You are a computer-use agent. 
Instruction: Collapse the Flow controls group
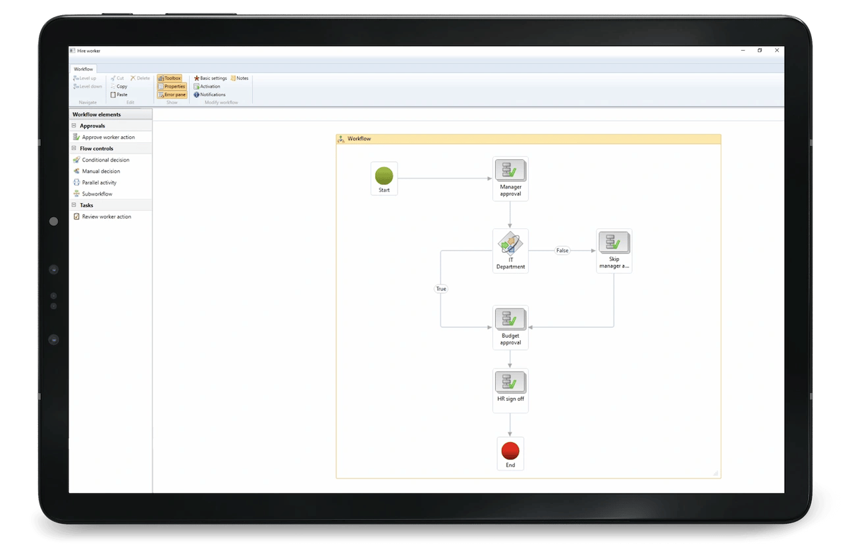point(74,149)
